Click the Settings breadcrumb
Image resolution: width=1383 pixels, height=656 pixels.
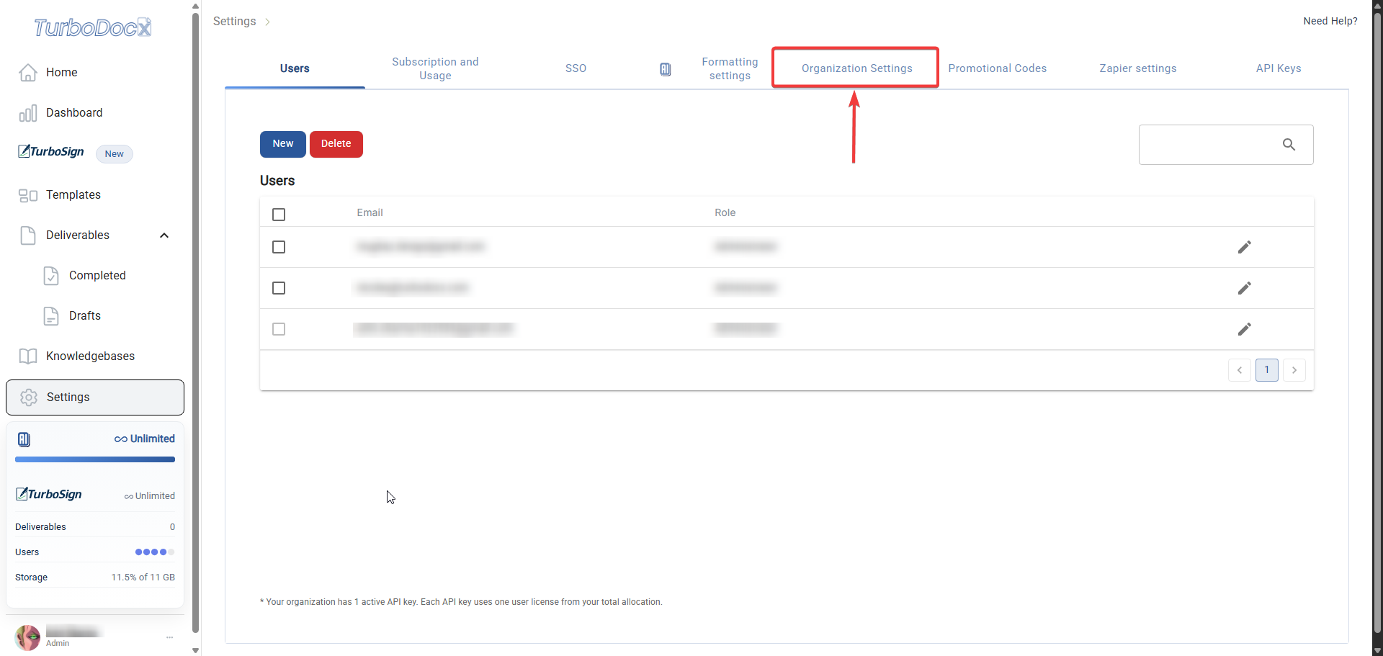pyautogui.click(x=235, y=21)
